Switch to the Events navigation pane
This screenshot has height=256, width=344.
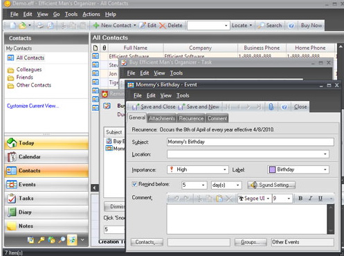point(46,185)
